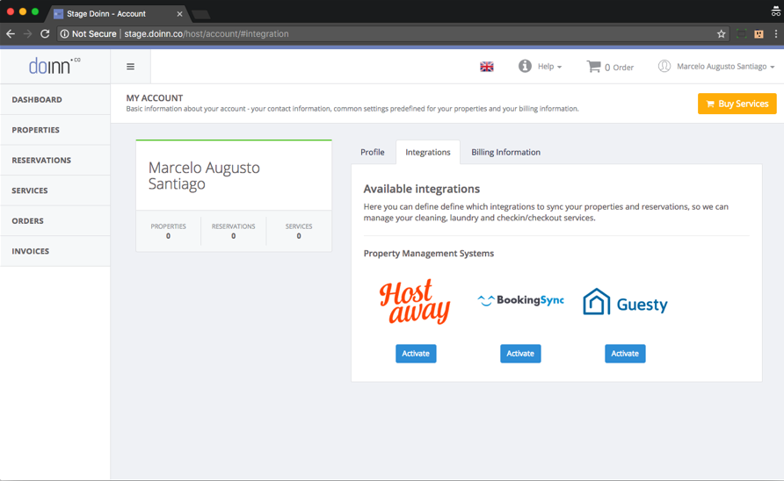Click the user avatar icon
The width and height of the screenshot is (784, 481).
point(664,66)
